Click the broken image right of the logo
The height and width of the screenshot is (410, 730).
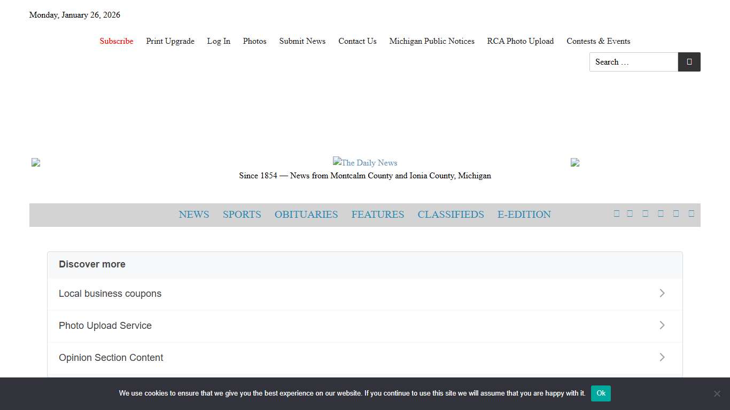click(575, 162)
